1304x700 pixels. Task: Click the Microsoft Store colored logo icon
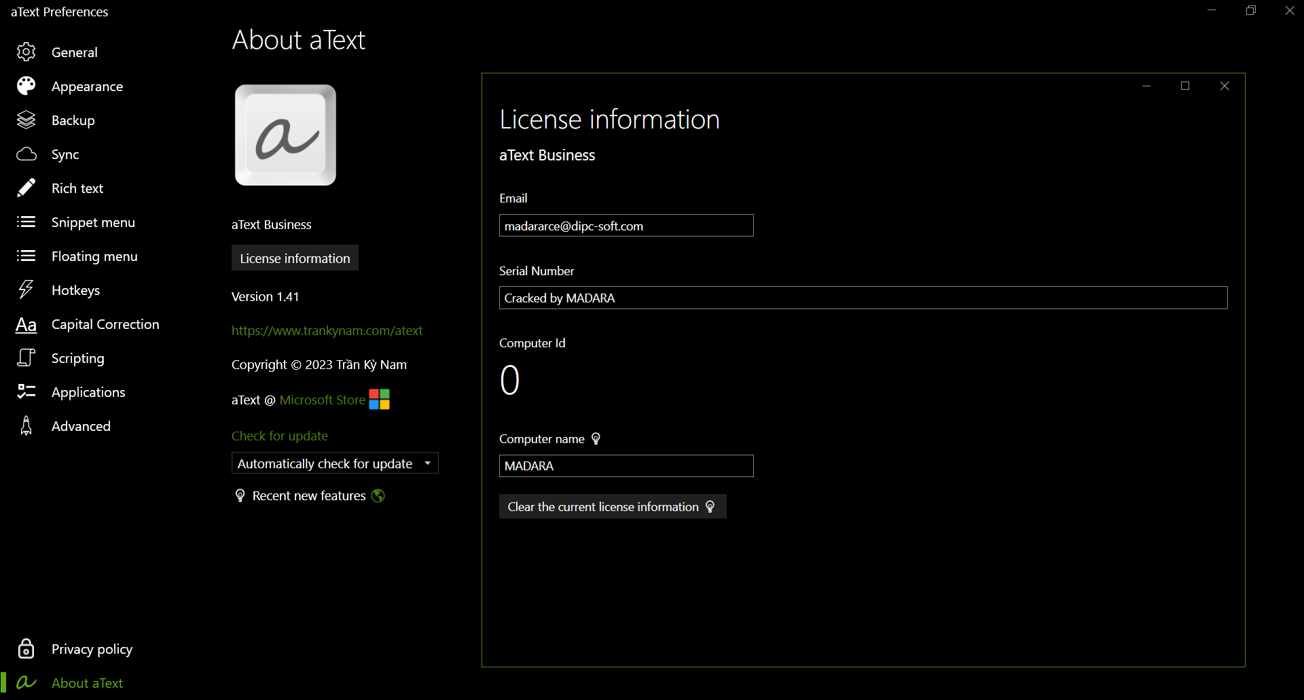click(379, 399)
